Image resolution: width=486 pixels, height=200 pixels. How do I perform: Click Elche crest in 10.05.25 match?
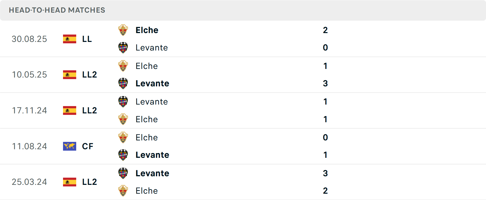pos(123,66)
